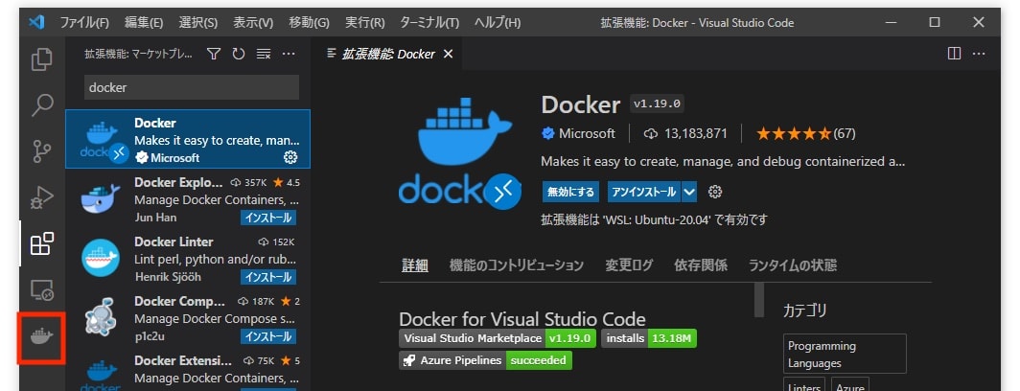Click the filter extensions funnel icon
Image resolution: width=1020 pixels, height=391 pixels.
[x=214, y=54]
